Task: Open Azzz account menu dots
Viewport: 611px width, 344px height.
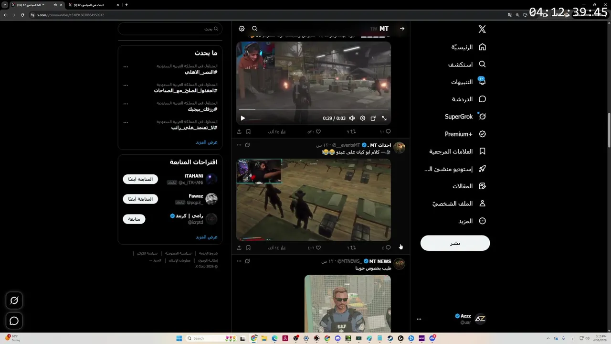Action: click(419, 319)
